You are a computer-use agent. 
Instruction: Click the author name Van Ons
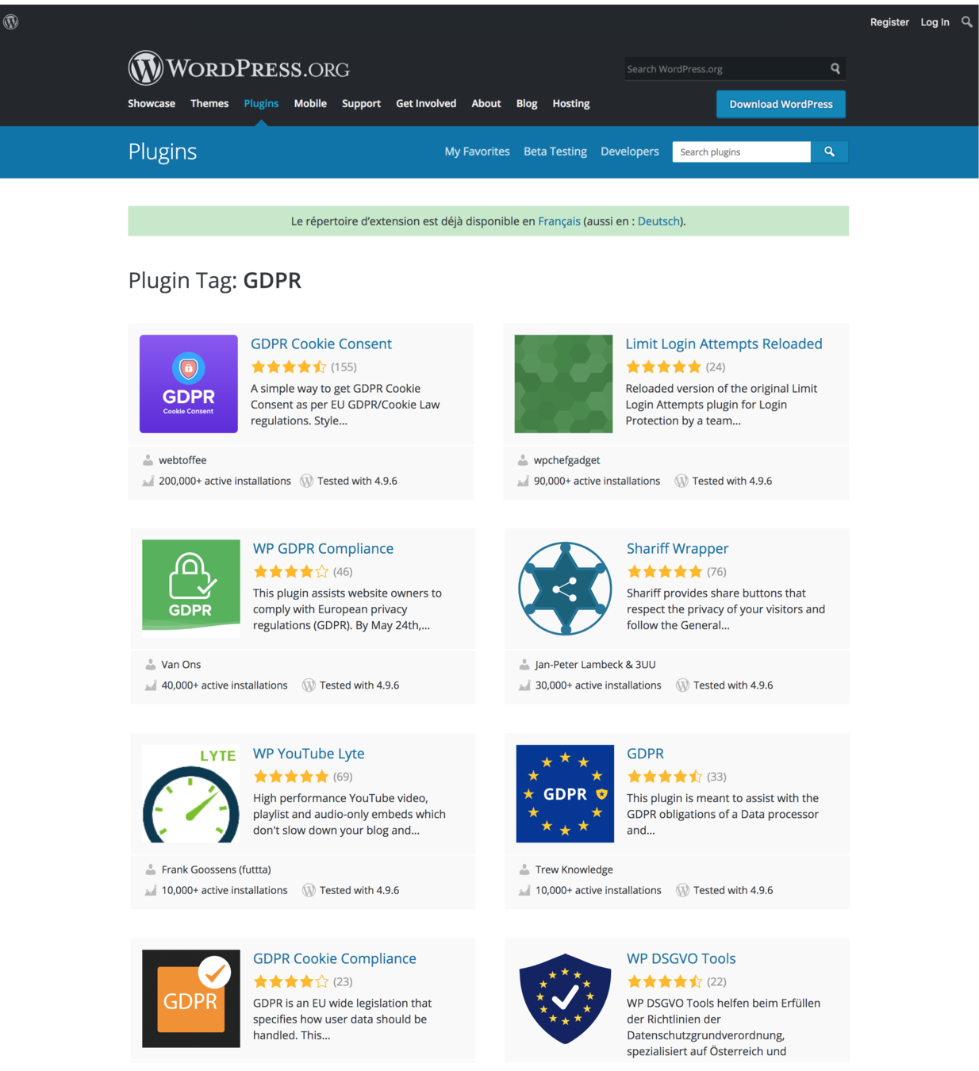[181, 665]
